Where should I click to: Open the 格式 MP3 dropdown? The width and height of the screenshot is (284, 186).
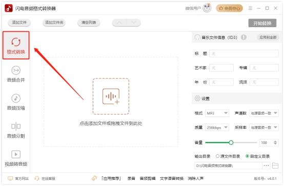pos(217,113)
